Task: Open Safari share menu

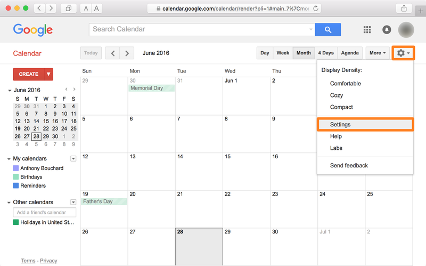Action: 404,8
